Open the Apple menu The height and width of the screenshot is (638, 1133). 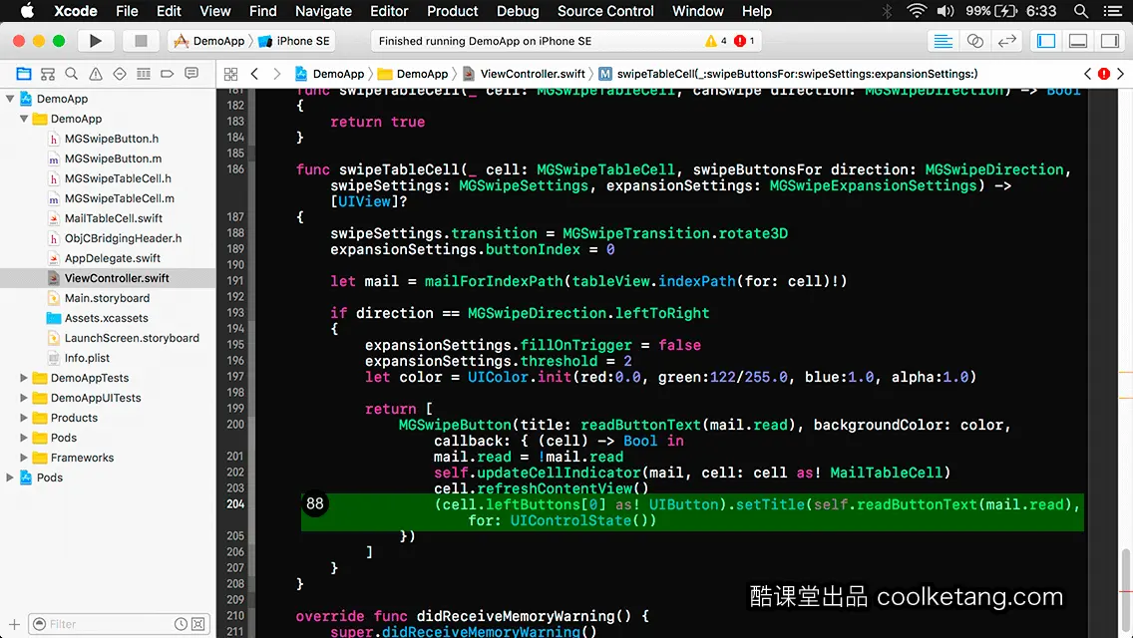(x=27, y=11)
